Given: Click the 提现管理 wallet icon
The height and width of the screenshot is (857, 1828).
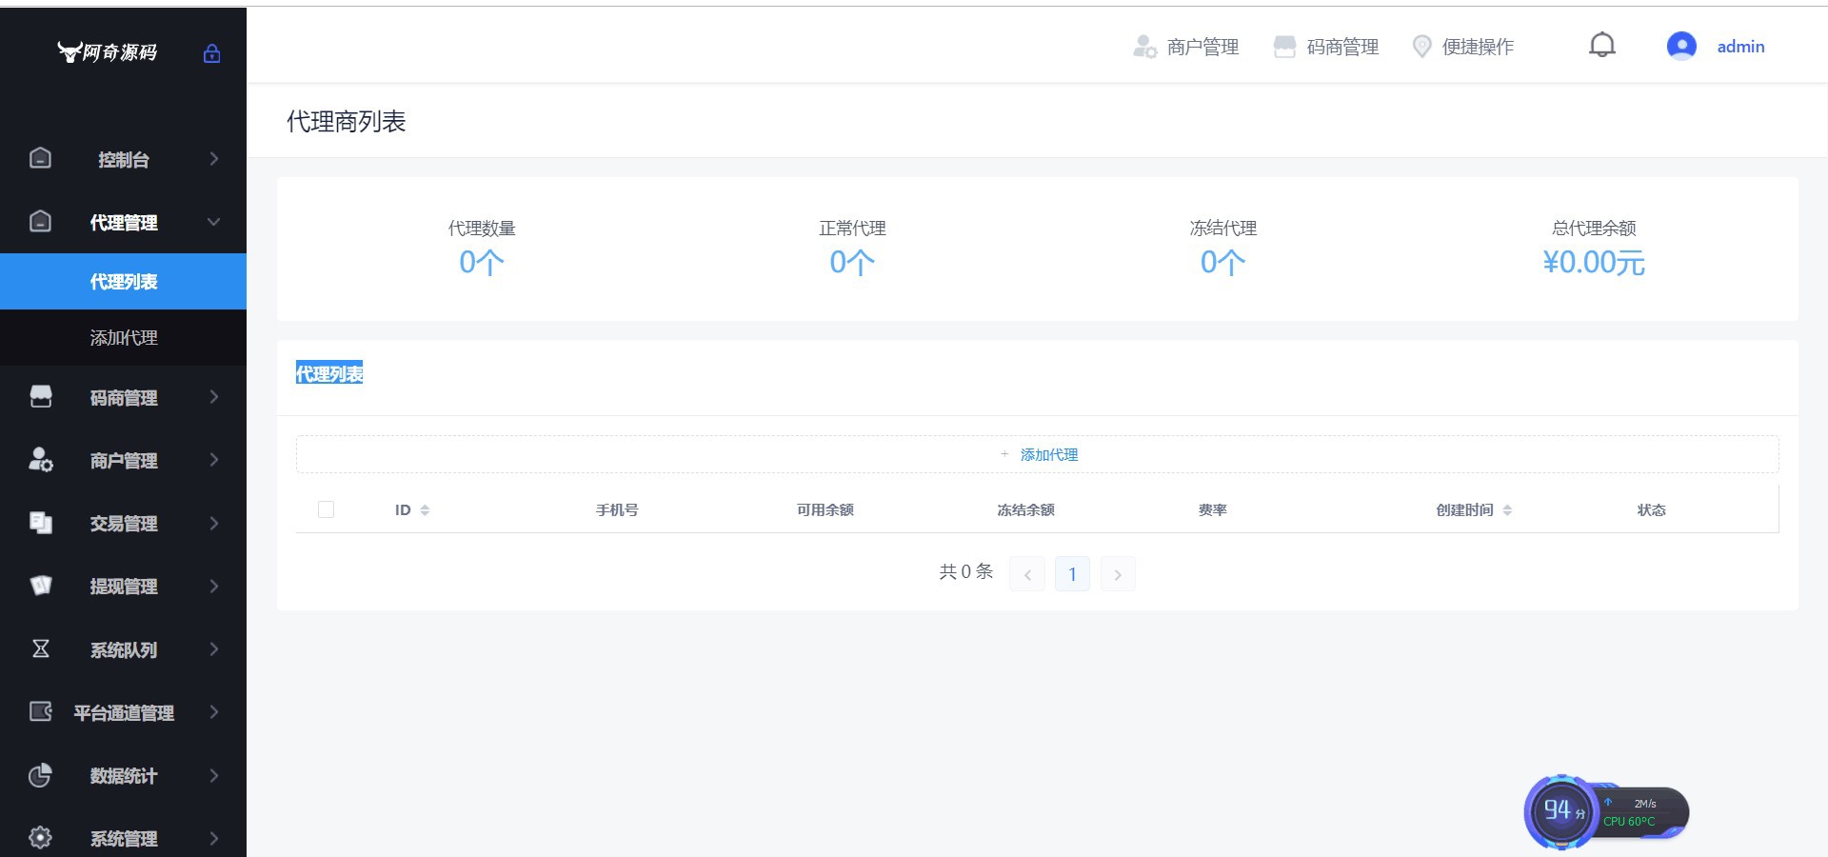Looking at the screenshot, I should [41, 586].
